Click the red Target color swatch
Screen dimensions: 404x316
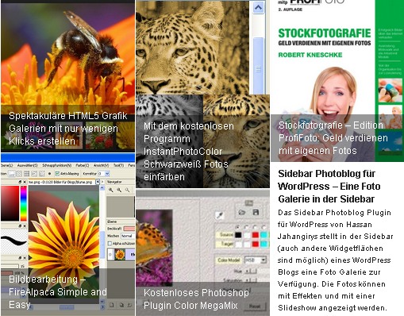(256, 244)
